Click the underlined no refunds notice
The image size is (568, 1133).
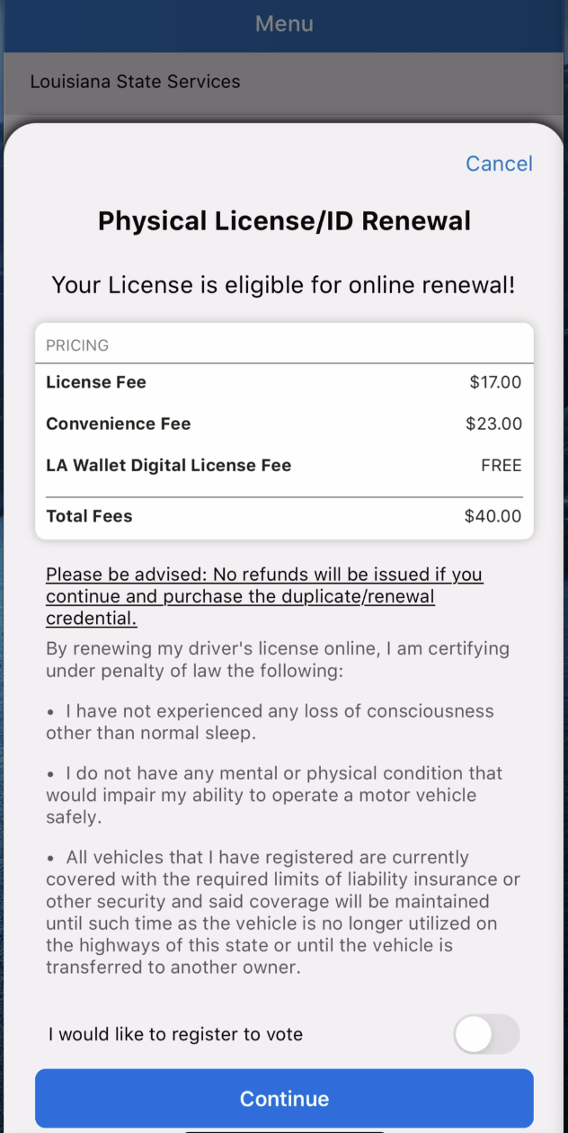(264, 596)
